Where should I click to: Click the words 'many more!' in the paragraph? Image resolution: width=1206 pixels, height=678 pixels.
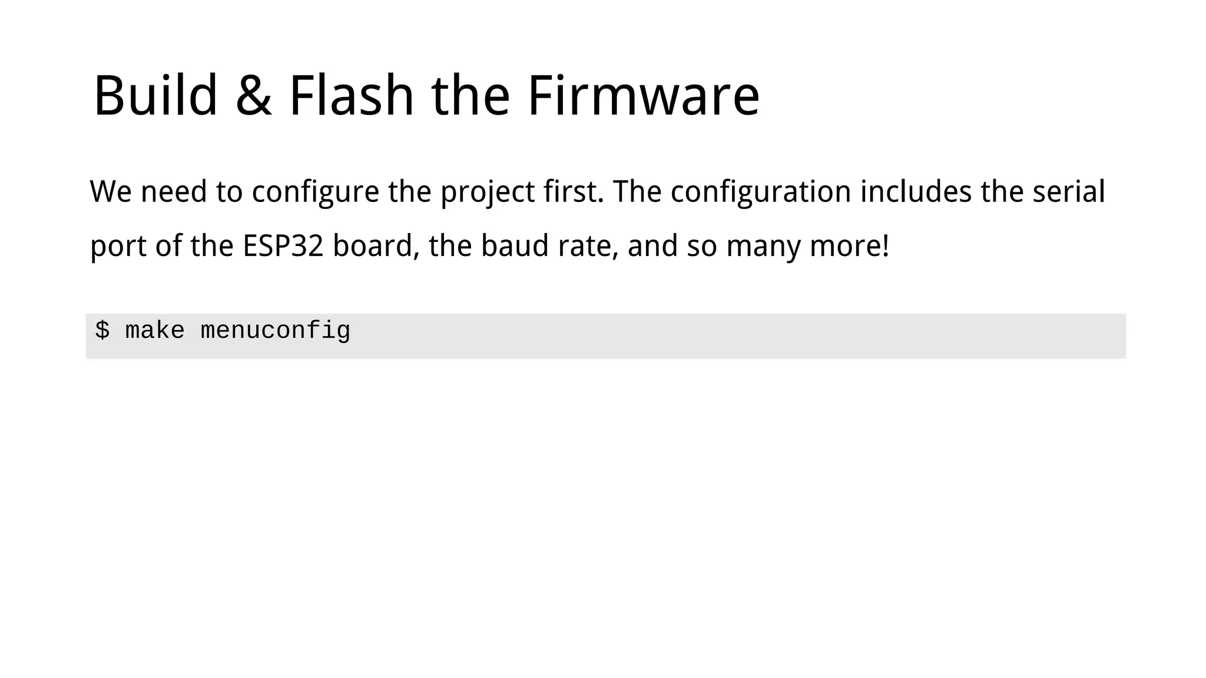(x=807, y=247)
